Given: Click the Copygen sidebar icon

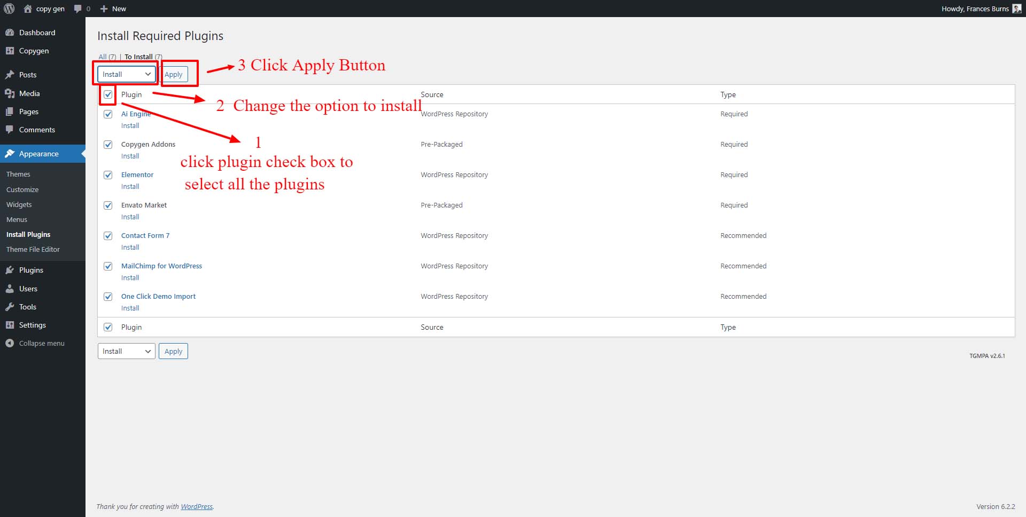Looking at the screenshot, I should tap(10, 51).
